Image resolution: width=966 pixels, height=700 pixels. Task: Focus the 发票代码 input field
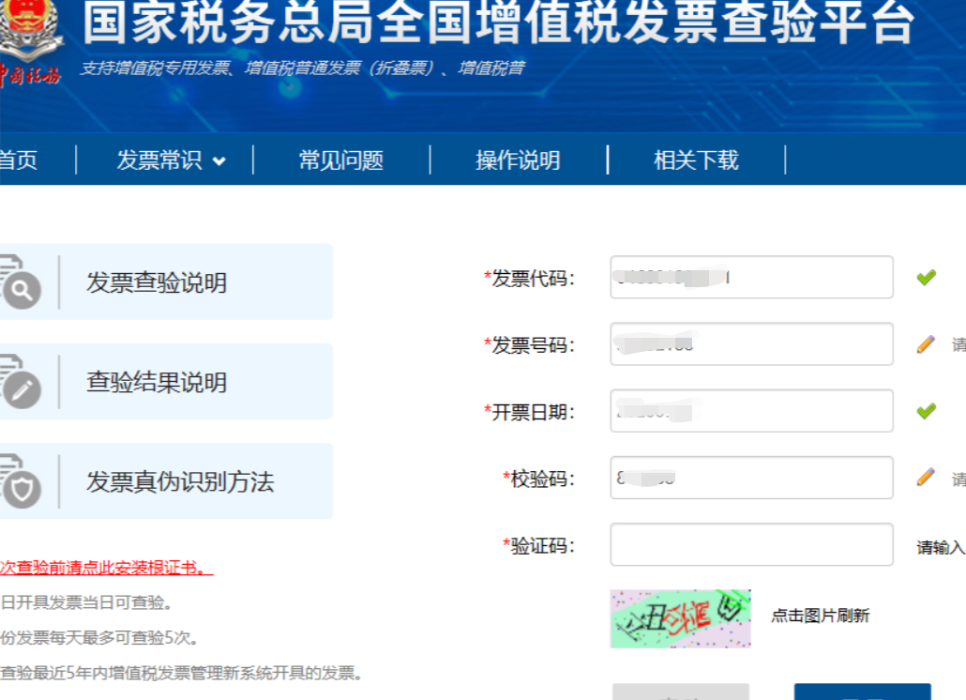[751, 278]
